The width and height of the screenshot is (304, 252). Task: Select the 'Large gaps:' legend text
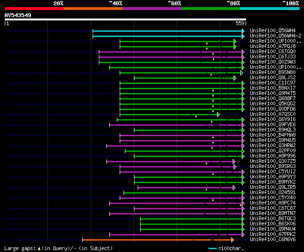click(x=20, y=248)
